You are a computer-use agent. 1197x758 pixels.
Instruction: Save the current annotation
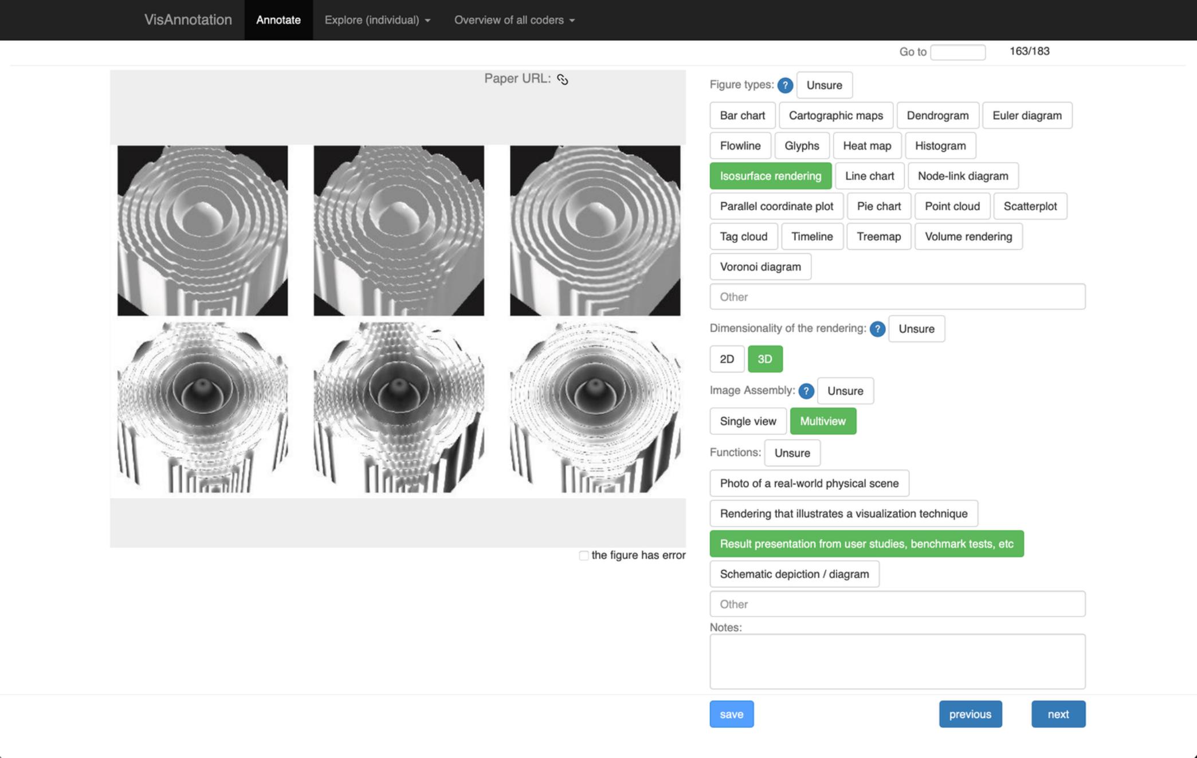click(731, 714)
